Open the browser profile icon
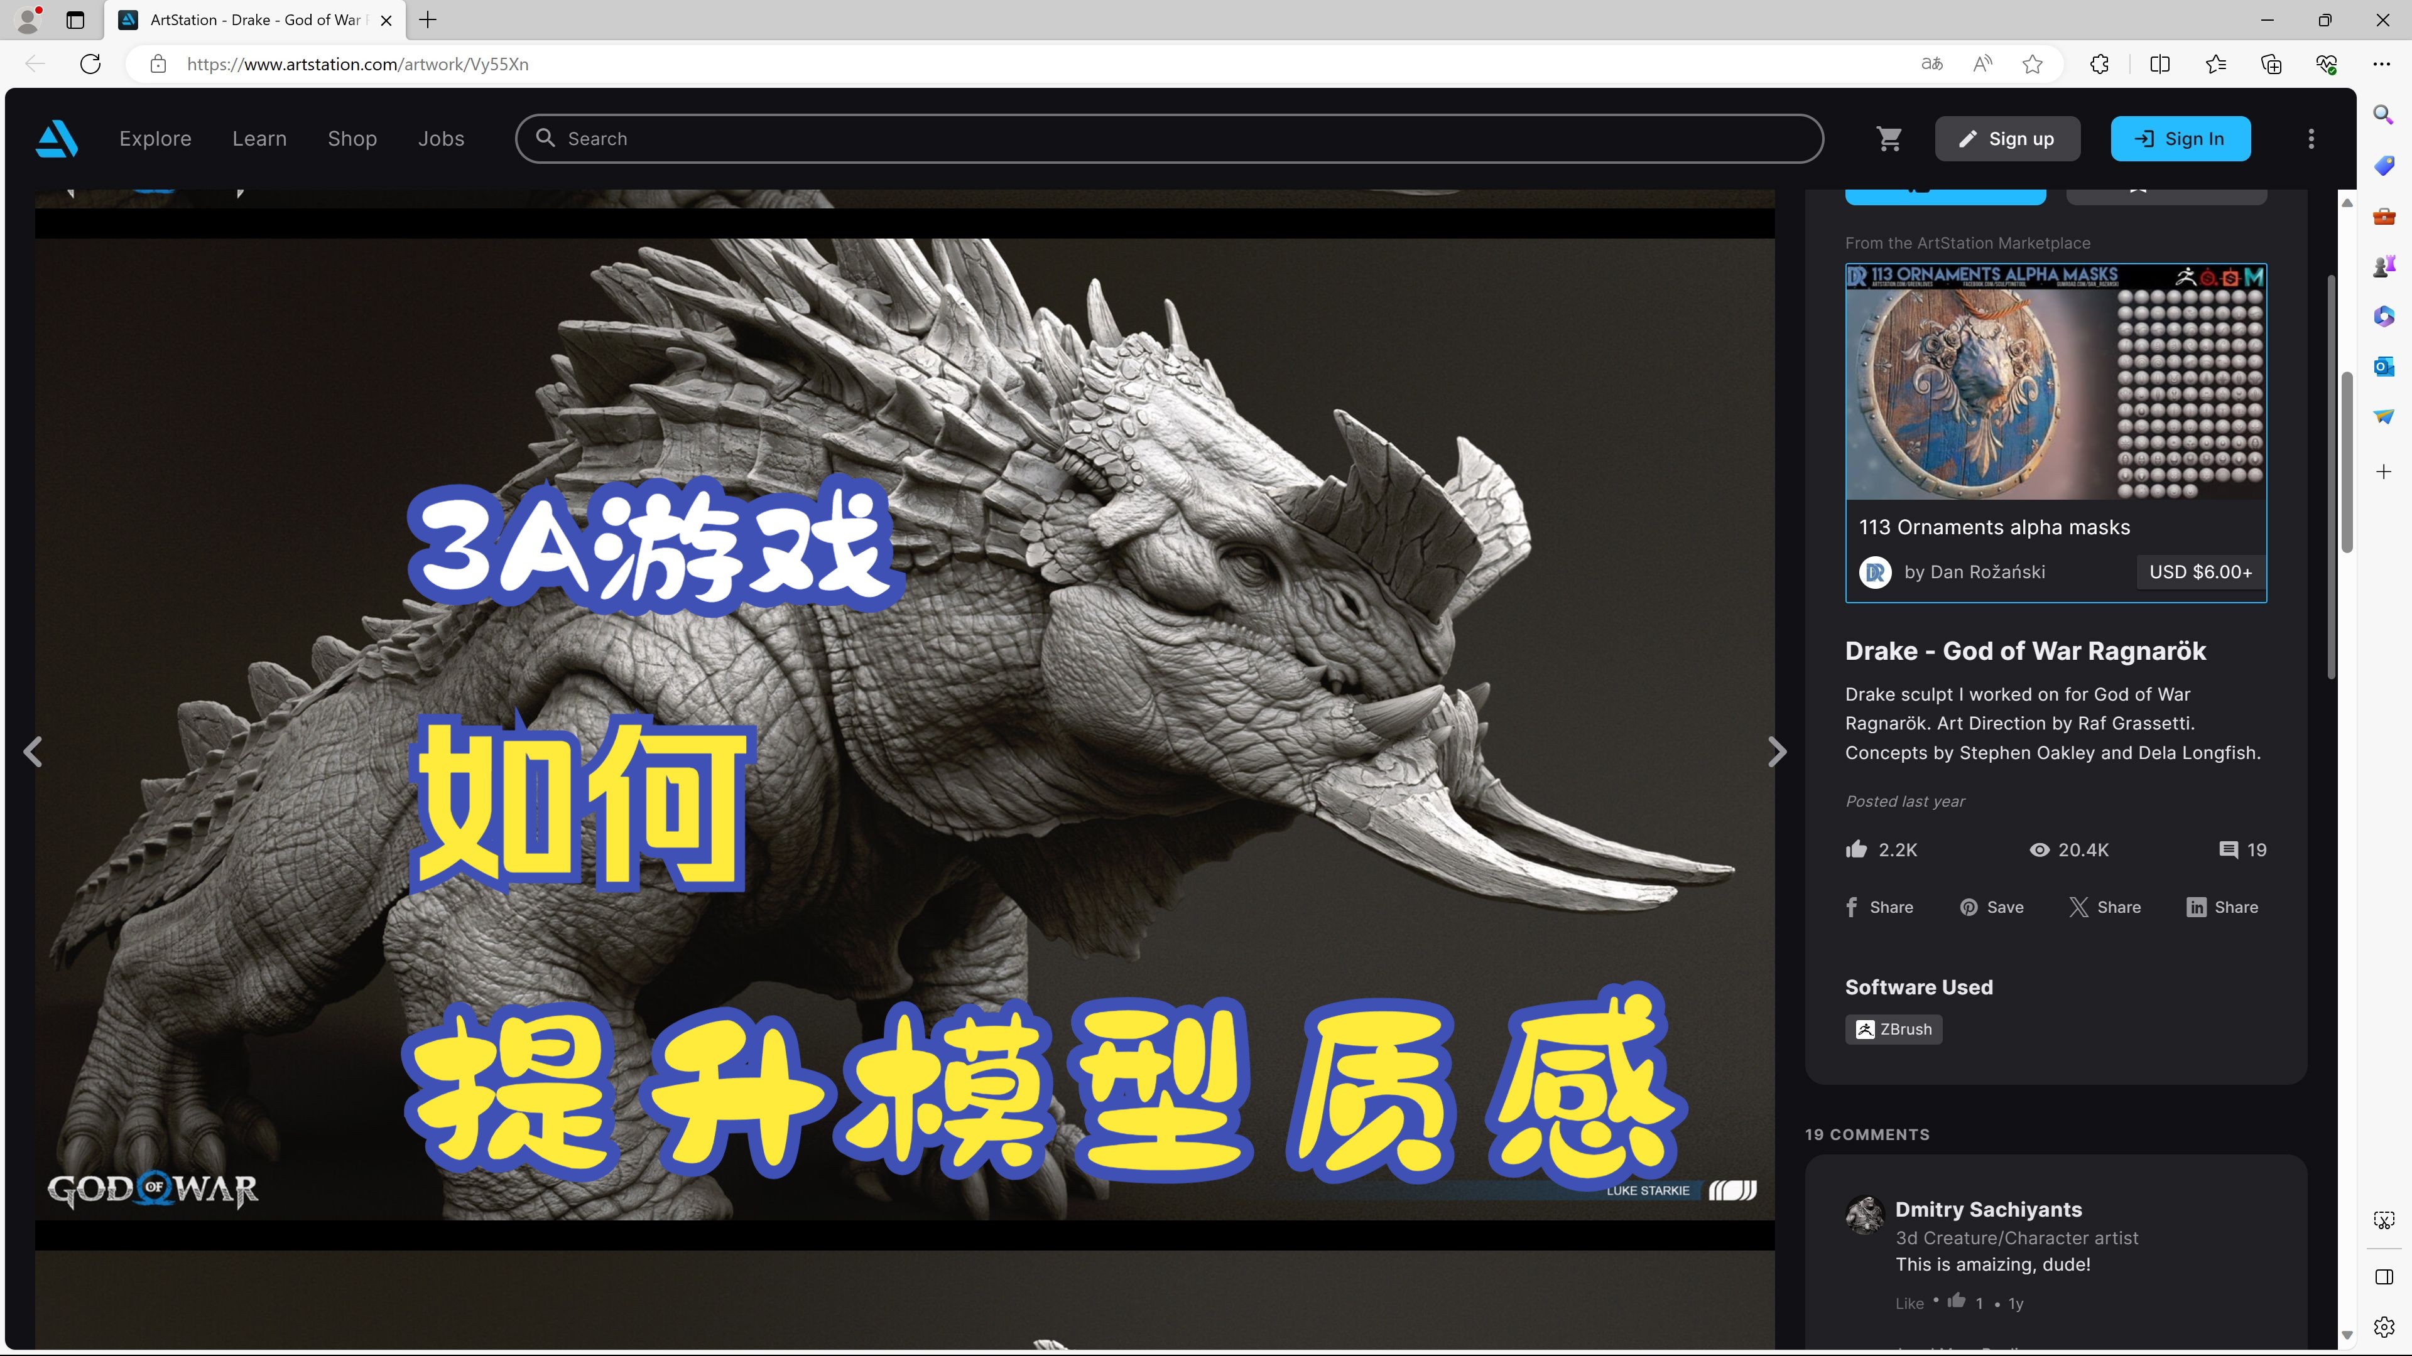This screenshot has height=1356, width=2412. coord(28,19)
